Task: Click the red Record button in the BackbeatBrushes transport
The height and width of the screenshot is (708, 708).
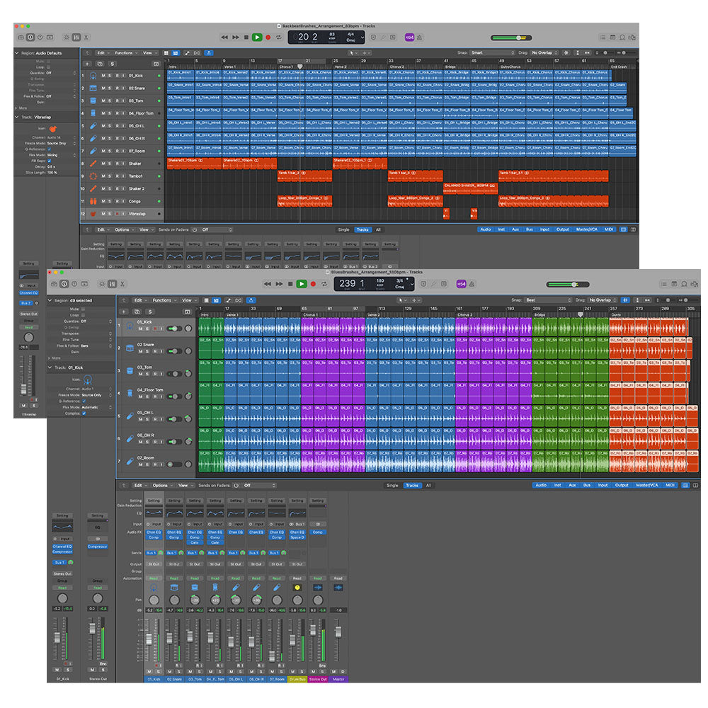Action: pos(268,37)
